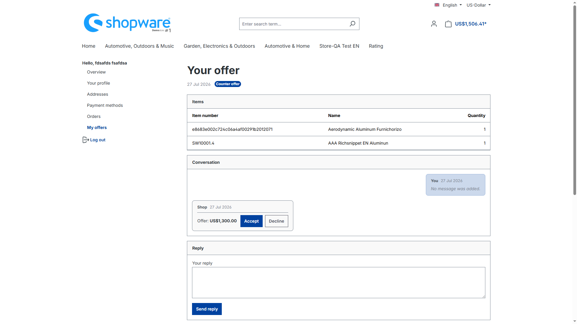Open the Rating menu item
The height and width of the screenshot is (324, 577).
[x=376, y=46]
